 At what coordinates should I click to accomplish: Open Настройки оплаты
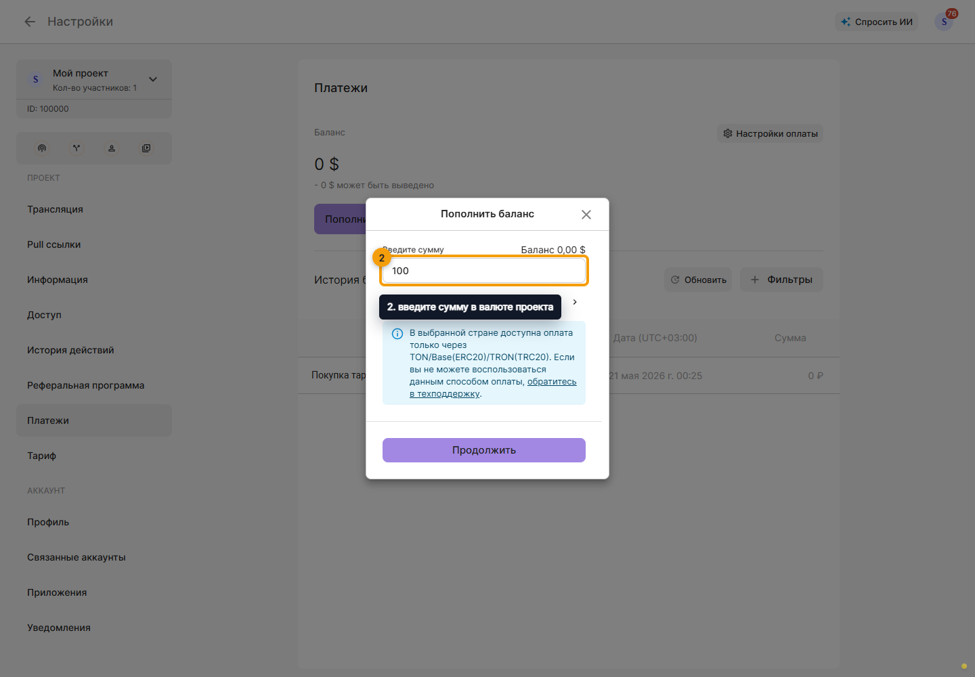(x=771, y=133)
